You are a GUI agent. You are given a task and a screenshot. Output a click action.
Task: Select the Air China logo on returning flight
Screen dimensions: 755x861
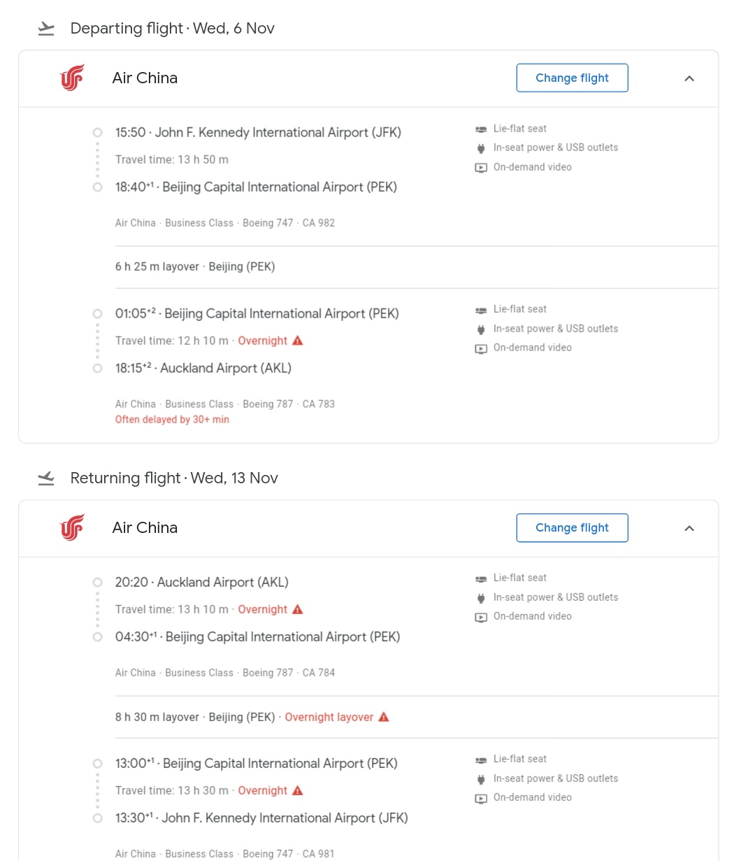point(72,527)
